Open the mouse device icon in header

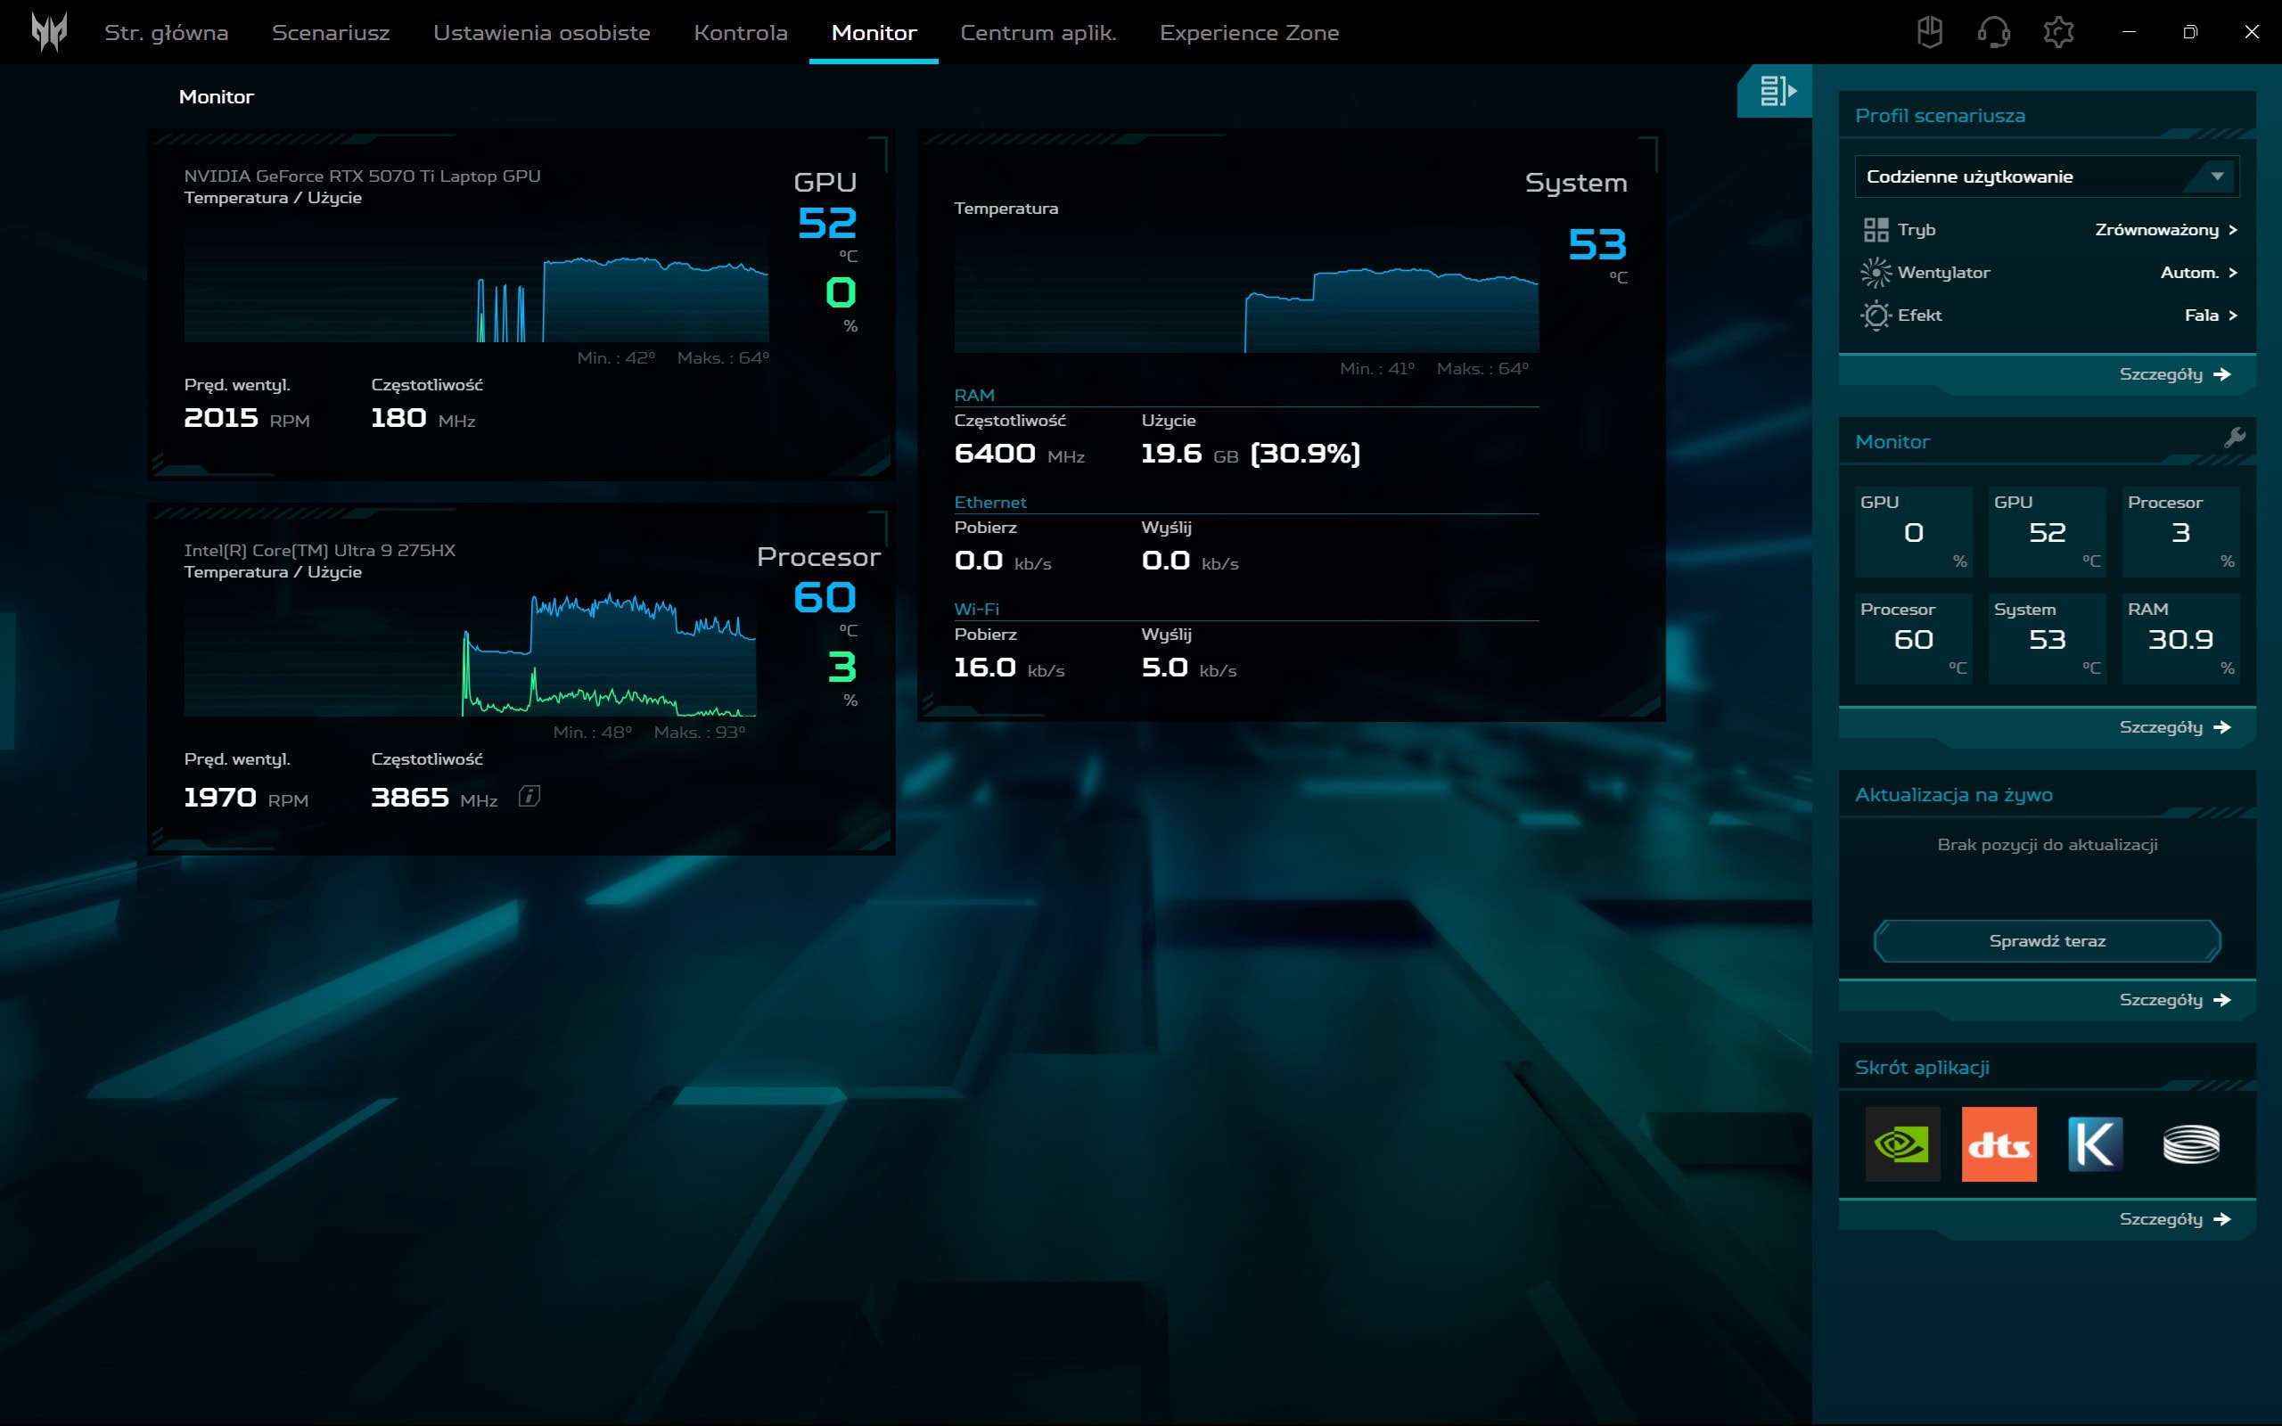tap(1929, 32)
